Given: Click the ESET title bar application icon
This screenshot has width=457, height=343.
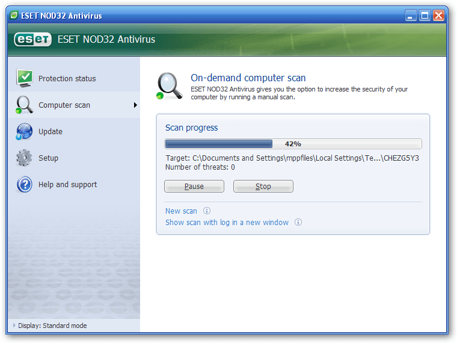Looking at the screenshot, I should click(x=14, y=15).
